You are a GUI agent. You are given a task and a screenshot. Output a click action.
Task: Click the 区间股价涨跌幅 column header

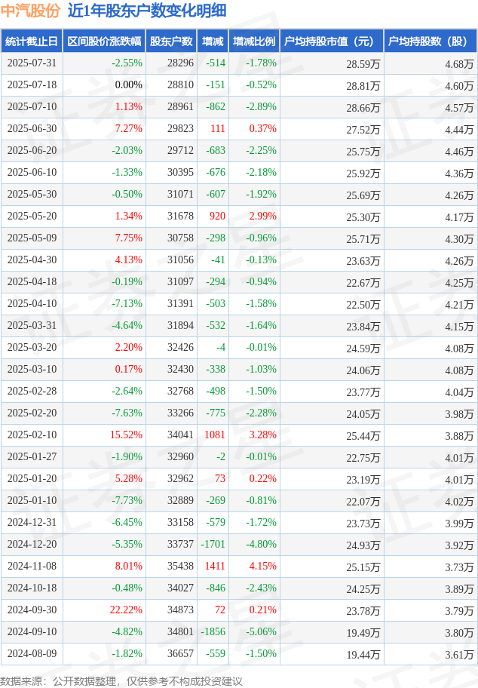coord(104,41)
